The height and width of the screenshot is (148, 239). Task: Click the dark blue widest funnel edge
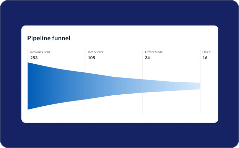[29, 86]
